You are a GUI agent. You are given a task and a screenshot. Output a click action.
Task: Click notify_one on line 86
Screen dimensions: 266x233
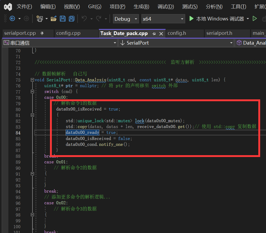coord(111,145)
